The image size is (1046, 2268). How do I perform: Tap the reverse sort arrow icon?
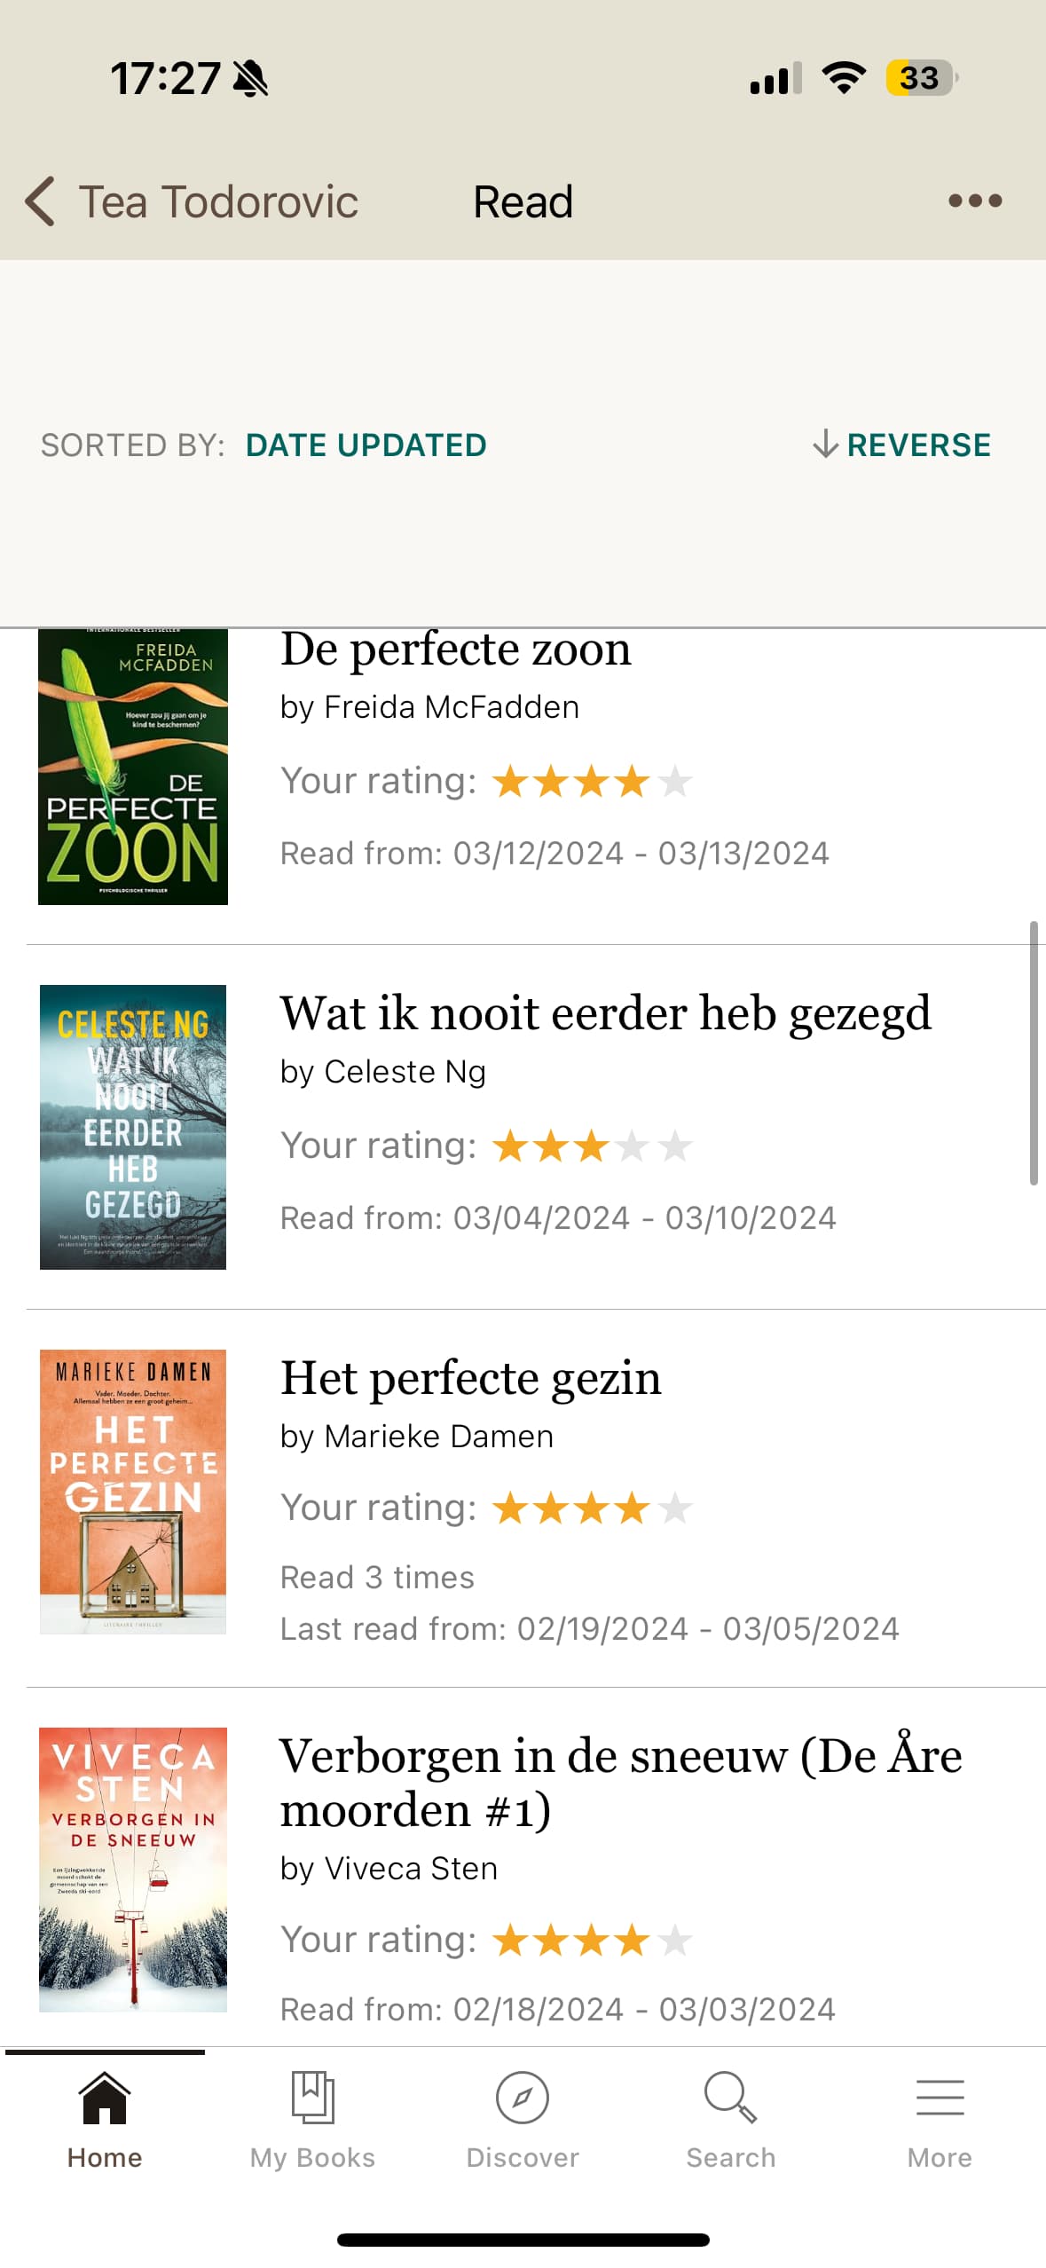point(825,444)
